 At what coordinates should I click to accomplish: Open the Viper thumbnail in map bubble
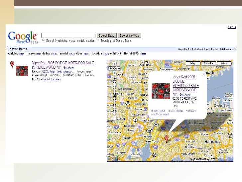pos(161,91)
